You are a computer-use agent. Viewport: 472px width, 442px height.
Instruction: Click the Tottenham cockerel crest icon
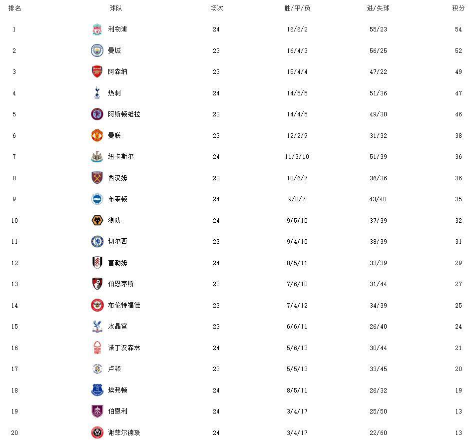tap(97, 93)
